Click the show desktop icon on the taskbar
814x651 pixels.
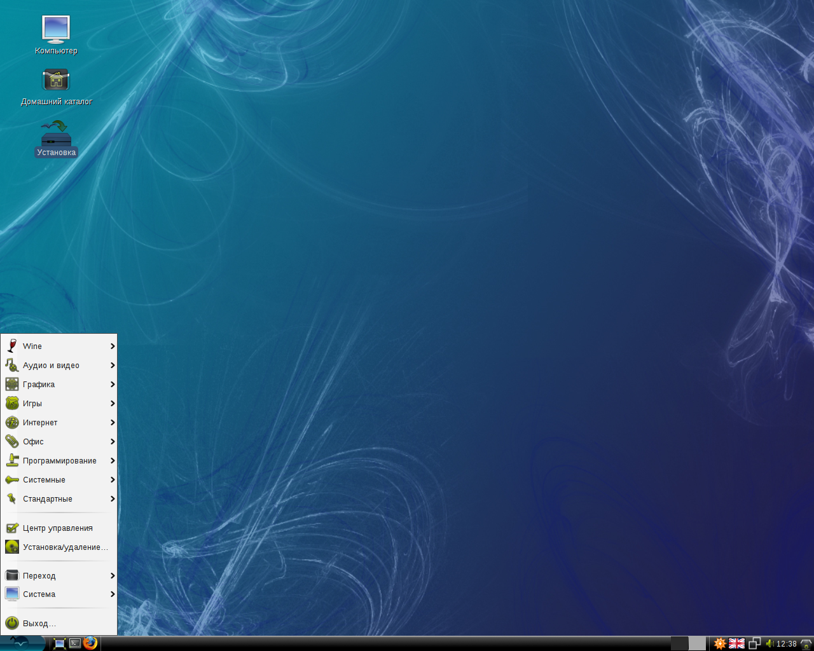(60, 643)
